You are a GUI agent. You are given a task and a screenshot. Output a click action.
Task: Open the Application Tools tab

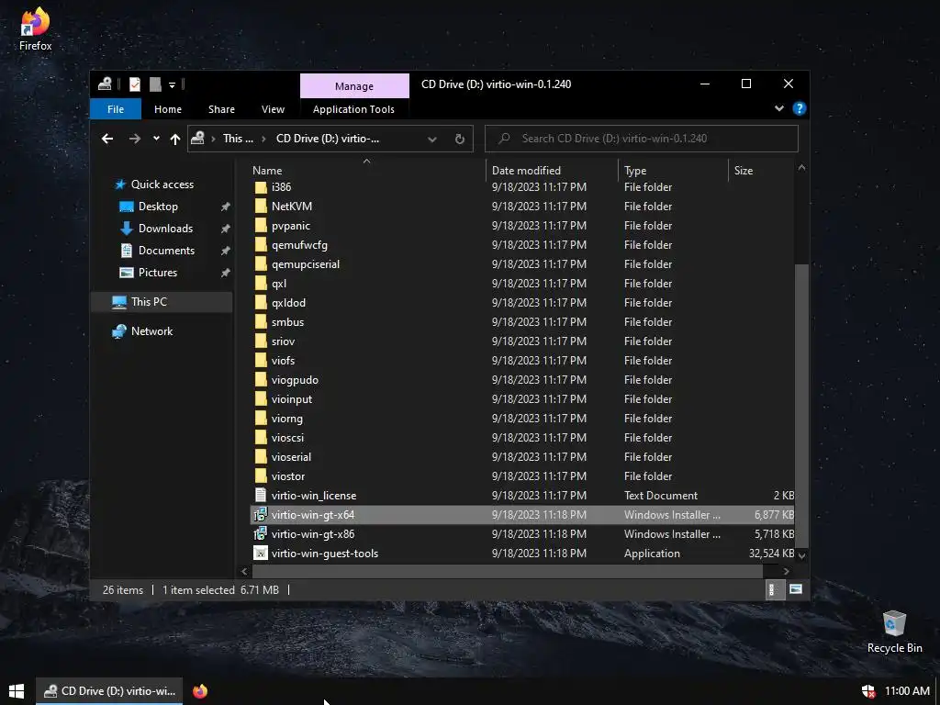tap(353, 109)
